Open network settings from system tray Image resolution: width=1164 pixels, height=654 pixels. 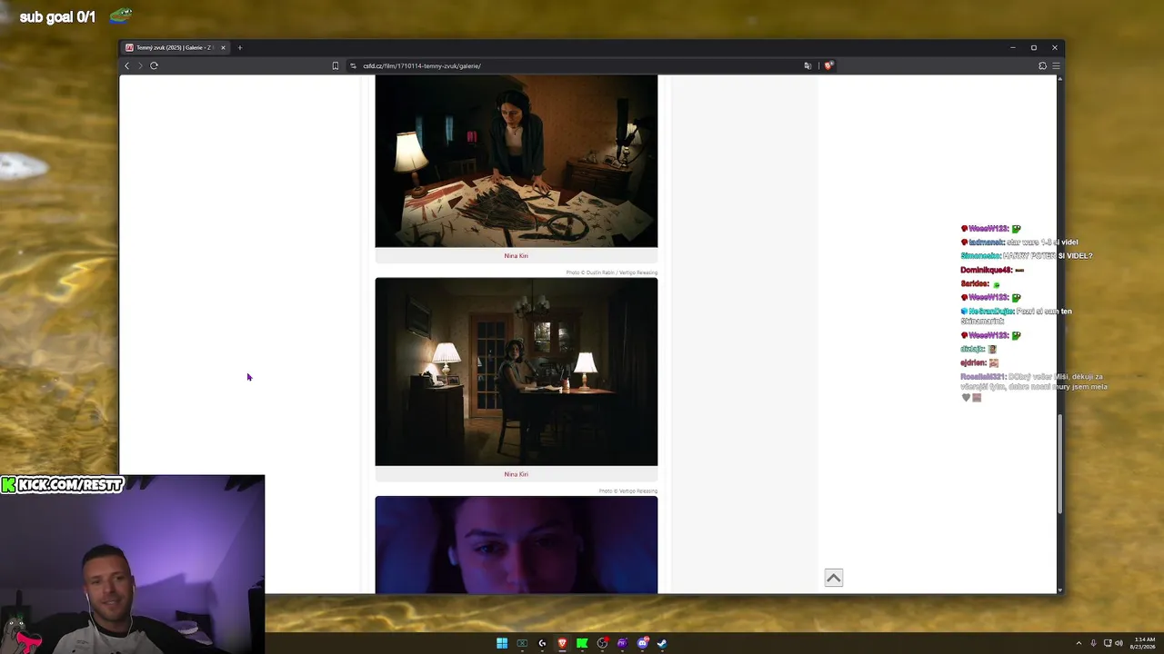1109,643
